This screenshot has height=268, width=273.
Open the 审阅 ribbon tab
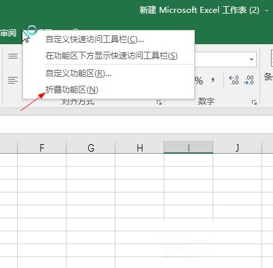tap(8, 33)
